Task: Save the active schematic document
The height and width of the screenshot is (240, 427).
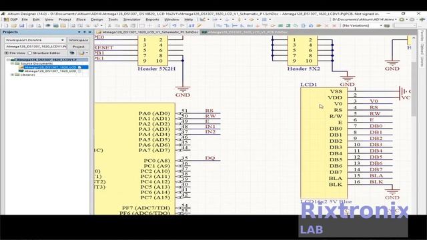Action: click(21, 25)
